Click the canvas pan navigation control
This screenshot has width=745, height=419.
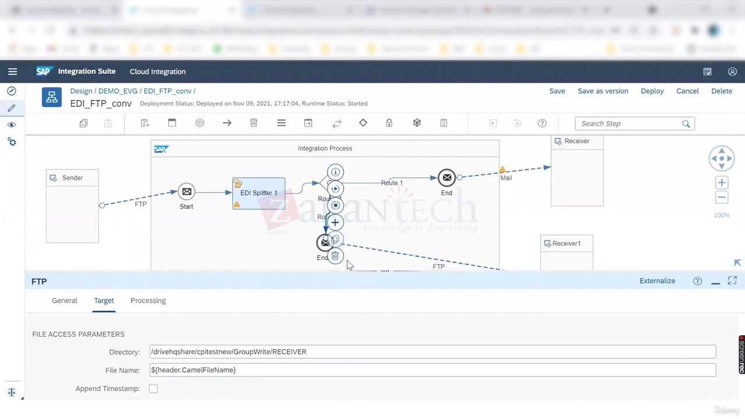pyautogui.click(x=722, y=158)
